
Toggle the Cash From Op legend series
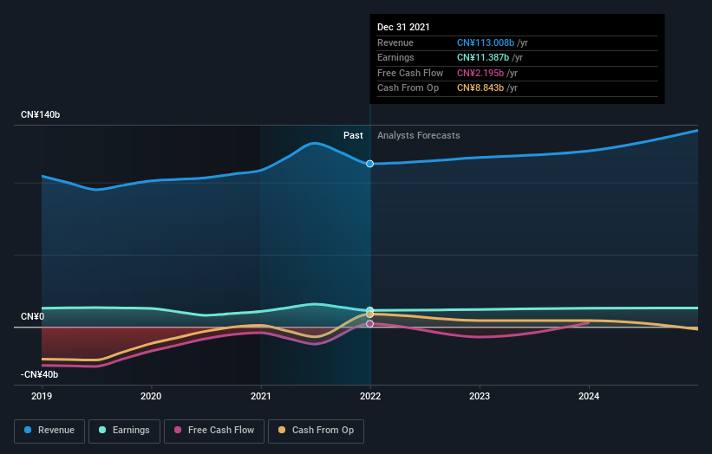tap(316, 431)
